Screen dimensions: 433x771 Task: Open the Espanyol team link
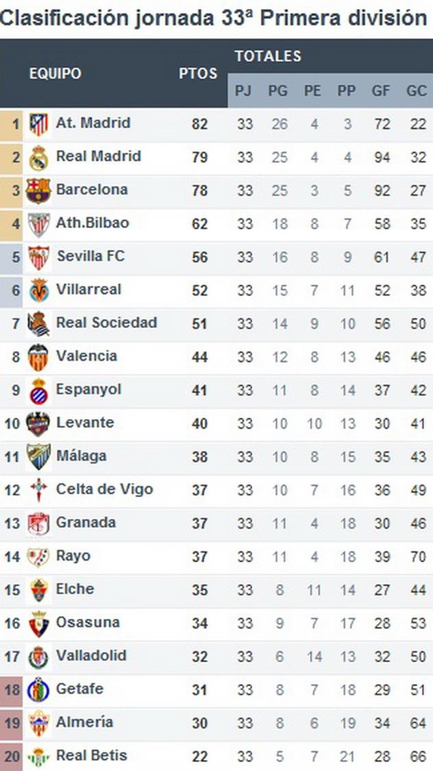point(88,389)
